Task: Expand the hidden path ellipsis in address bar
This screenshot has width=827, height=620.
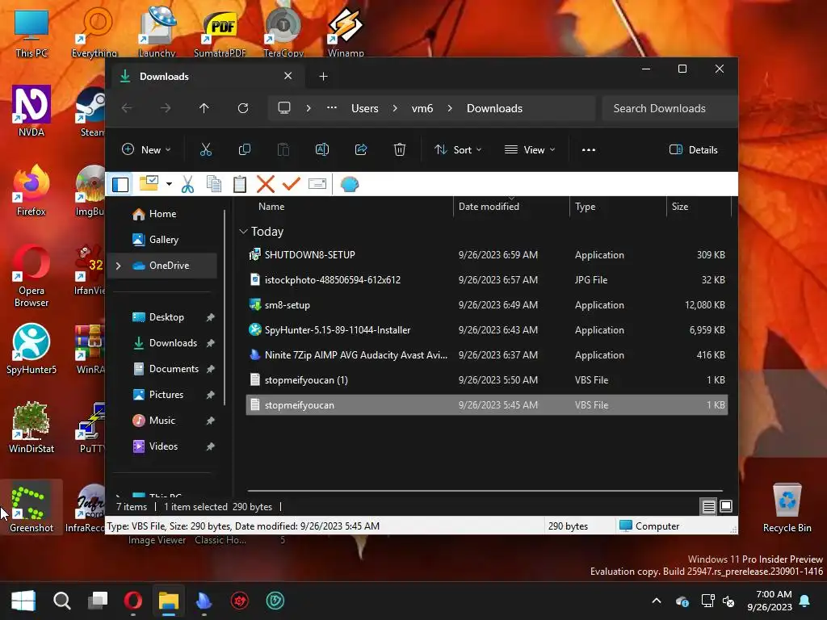Action: [331, 108]
